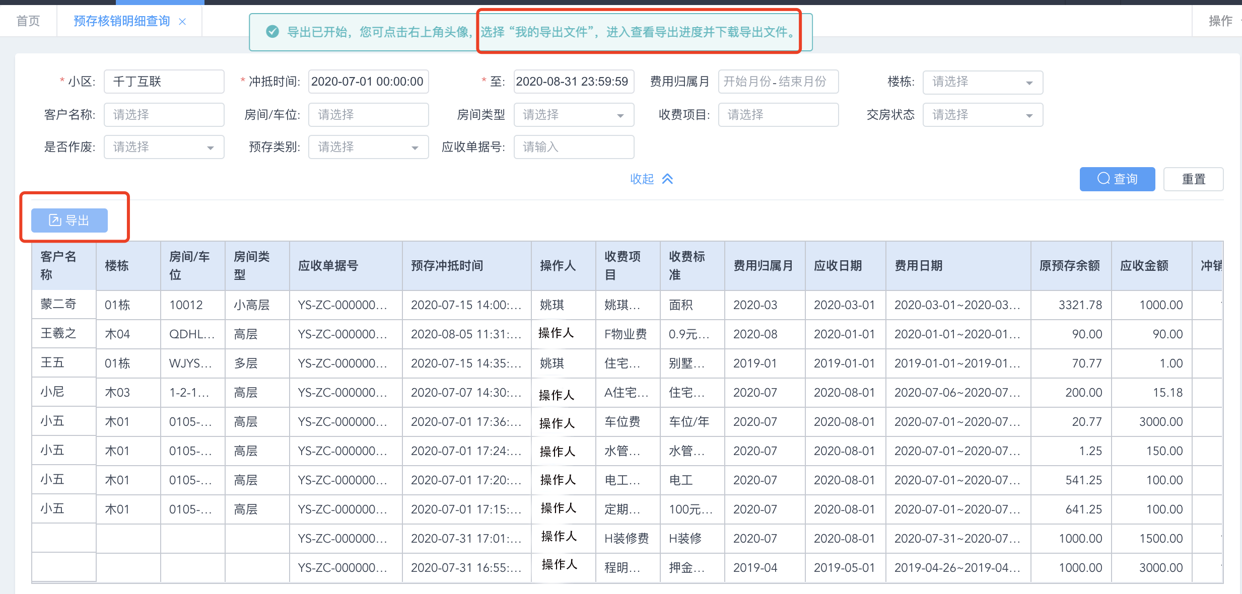The height and width of the screenshot is (594, 1242).
Task: Click the 查询 search button
Action: [x=1117, y=179]
